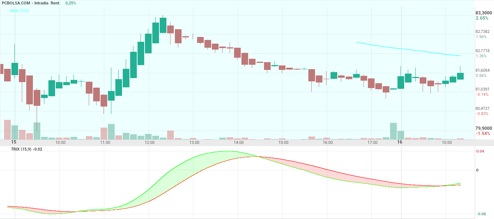This screenshot has height=219, width=494.
Task: Select the day 16 date marker
Action: click(400, 142)
